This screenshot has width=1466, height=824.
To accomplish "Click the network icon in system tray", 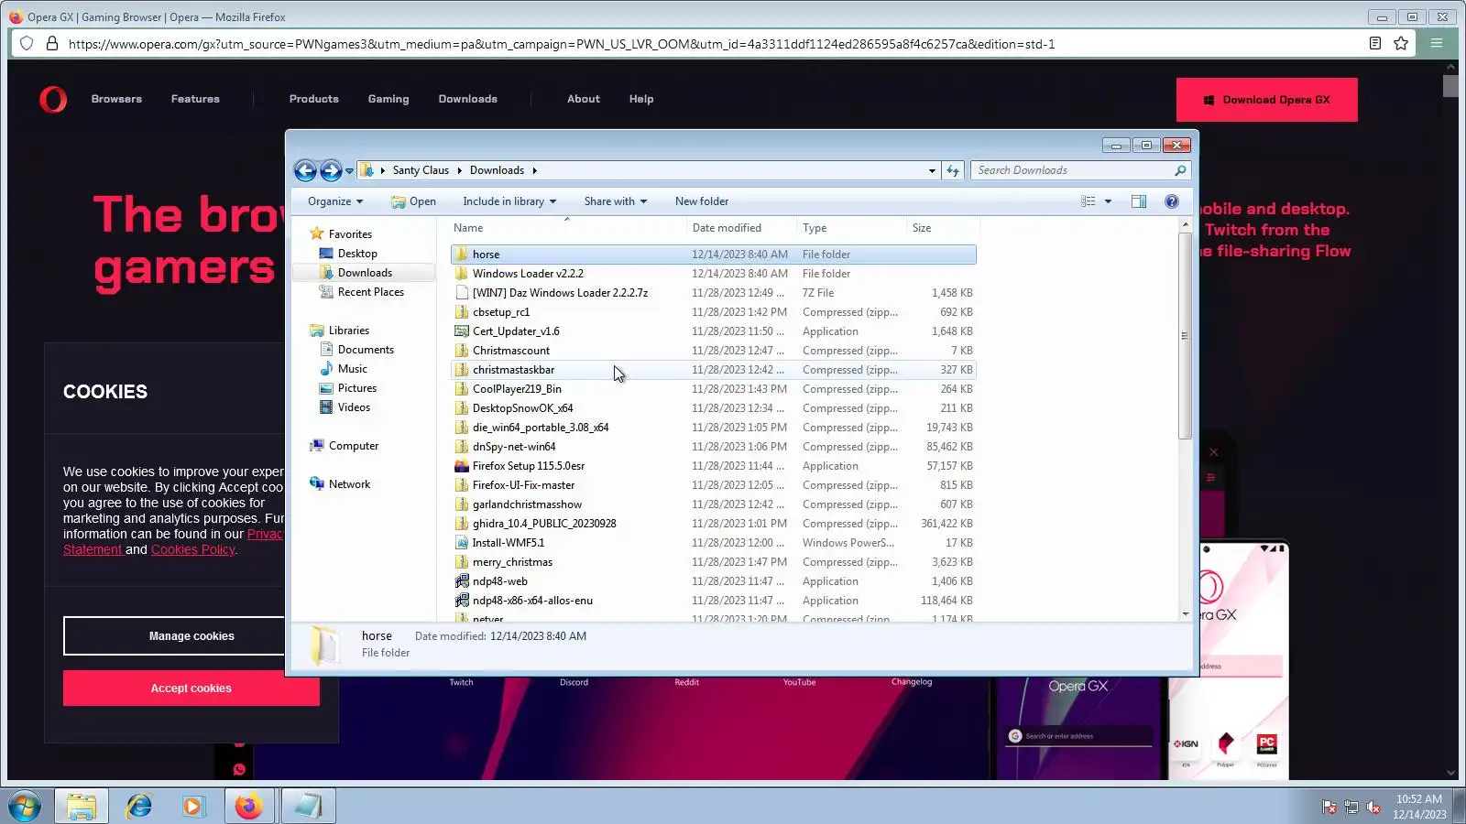I will 1351,807.
